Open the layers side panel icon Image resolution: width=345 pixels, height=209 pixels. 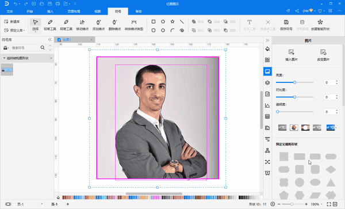pos(267,82)
